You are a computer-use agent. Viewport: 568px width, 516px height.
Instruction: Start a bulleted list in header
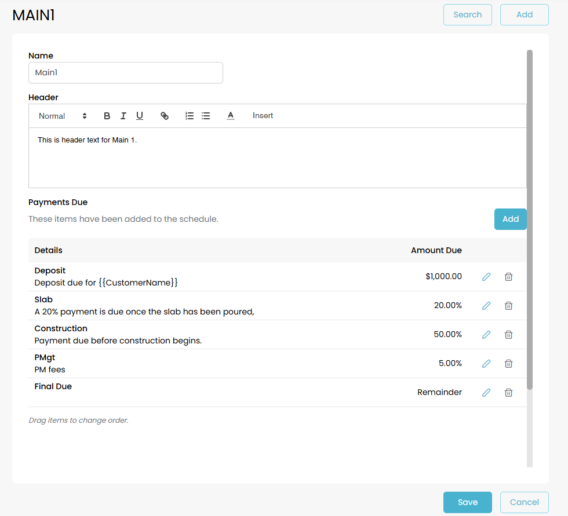[205, 116]
